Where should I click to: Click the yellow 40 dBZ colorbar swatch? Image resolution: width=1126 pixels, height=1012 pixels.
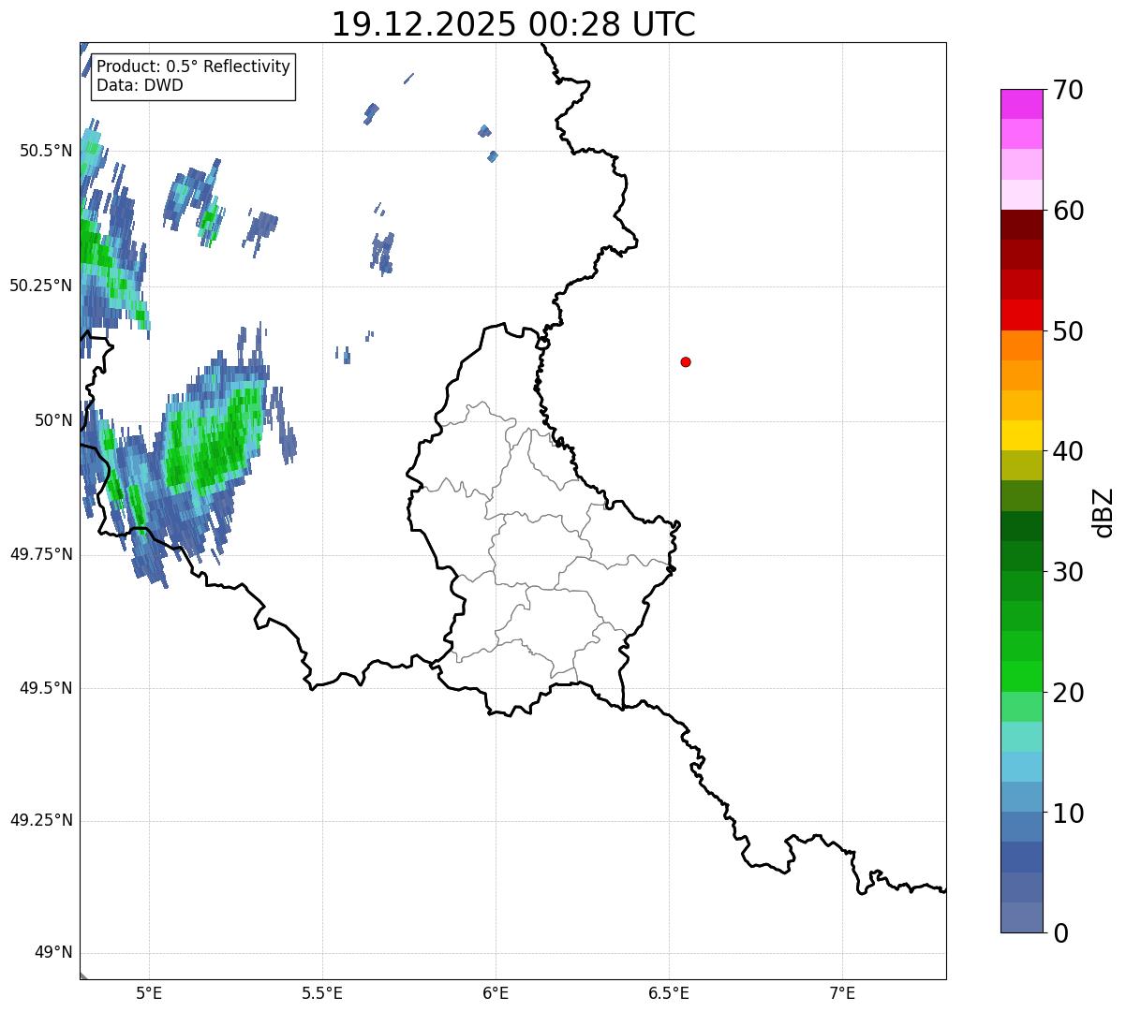pyautogui.click(x=1021, y=436)
